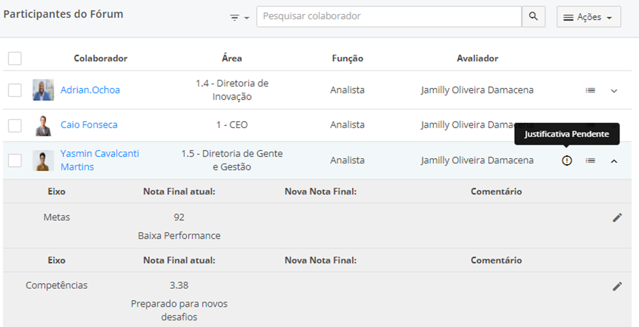Select the Yasmin Cavalcanti Martins checkbox
The image size is (639, 327).
pyautogui.click(x=15, y=160)
